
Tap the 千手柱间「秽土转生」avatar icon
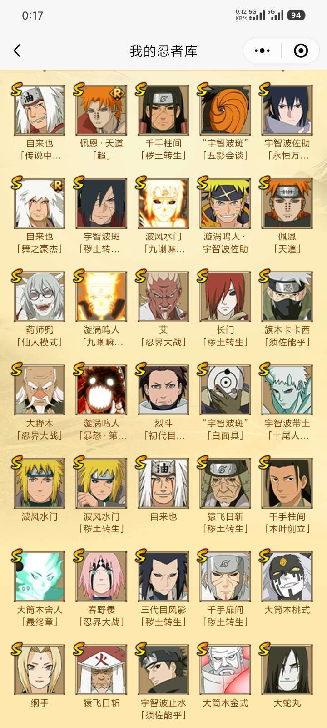[x=163, y=110]
